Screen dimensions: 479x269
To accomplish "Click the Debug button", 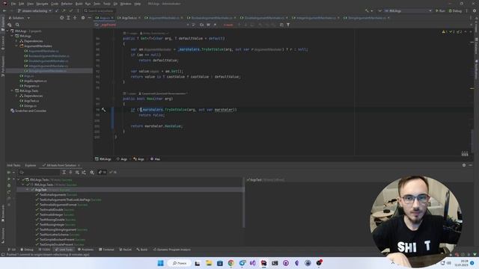I will (x=455, y=10).
